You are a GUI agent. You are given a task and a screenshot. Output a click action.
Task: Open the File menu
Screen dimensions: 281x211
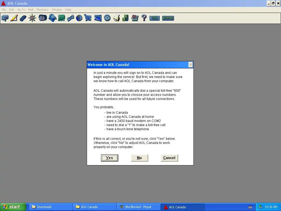pos(4,10)
